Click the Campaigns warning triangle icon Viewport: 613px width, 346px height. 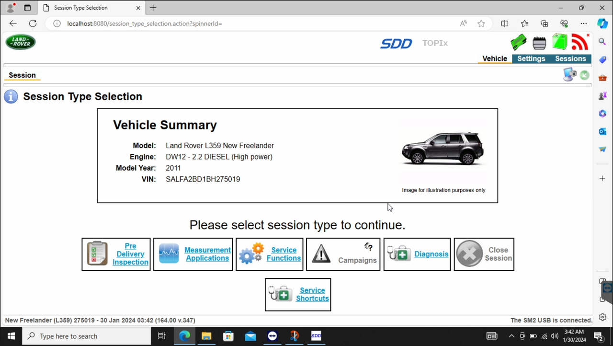[321, 254]
